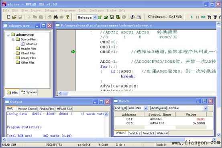Open the Configure menu
The height and width of the screenshot is (148, 222).
[x=97, y=10]
